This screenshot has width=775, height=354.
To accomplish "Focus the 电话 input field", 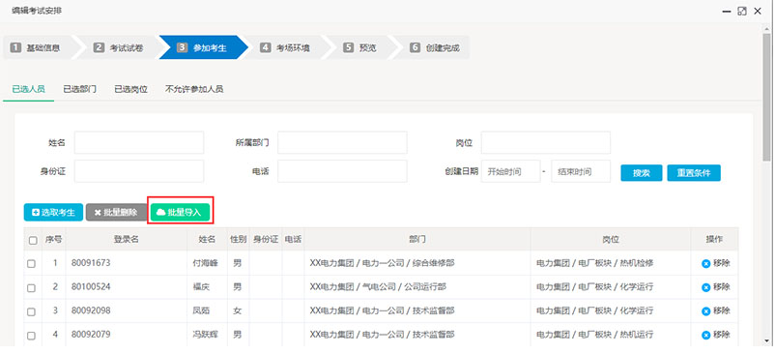I will pos(342,171).
